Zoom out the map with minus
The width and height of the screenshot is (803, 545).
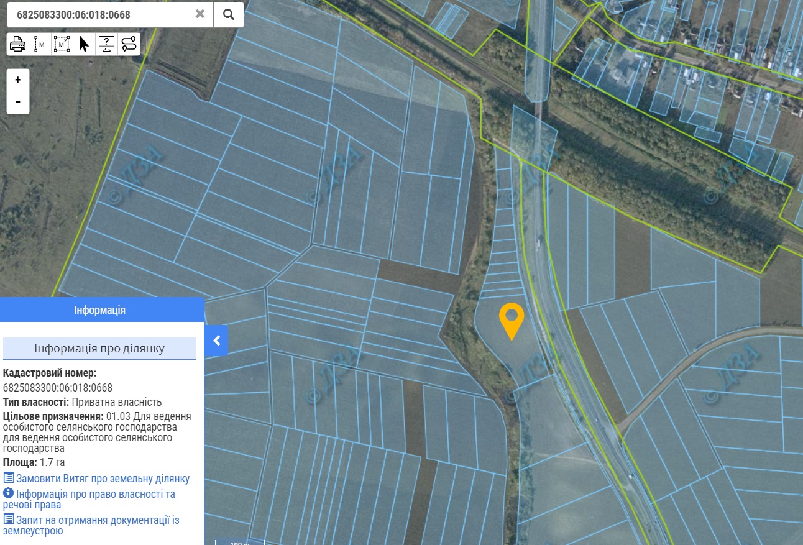tap(18, 102)
